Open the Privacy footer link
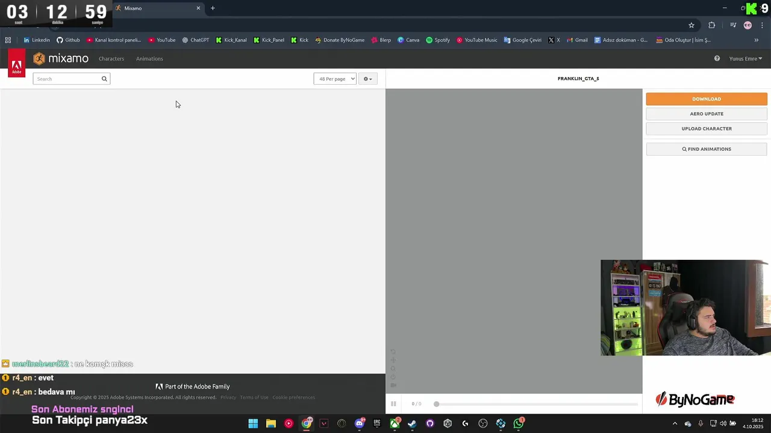This screenshot has height=433, width=771. 228,398
